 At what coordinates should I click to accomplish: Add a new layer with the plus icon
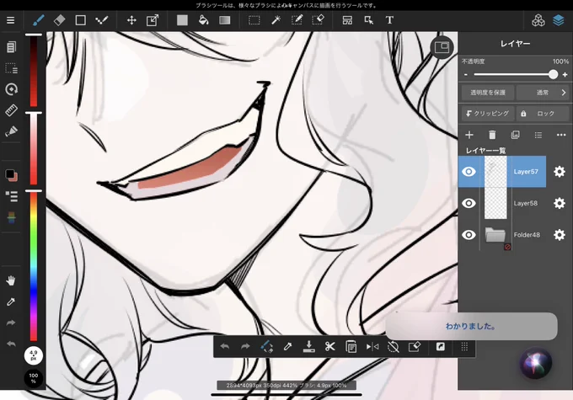click(469, 136)
